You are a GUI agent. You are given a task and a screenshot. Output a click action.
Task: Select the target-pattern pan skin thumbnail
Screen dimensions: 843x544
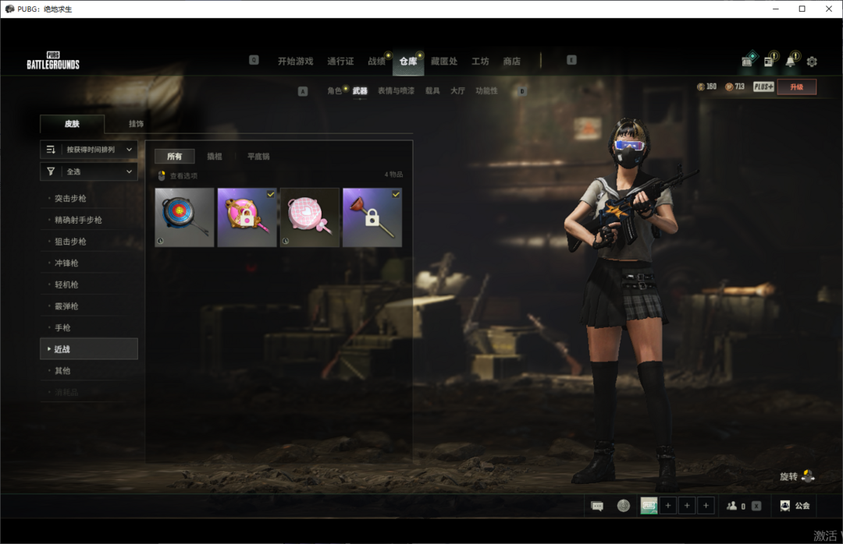(184, 217)
